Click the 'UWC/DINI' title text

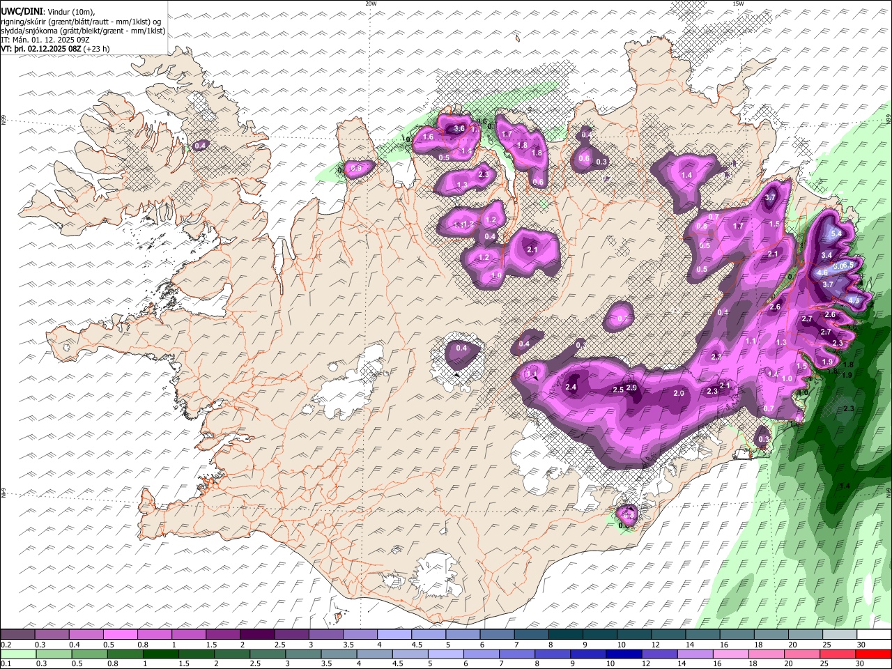tap(21, 12)
